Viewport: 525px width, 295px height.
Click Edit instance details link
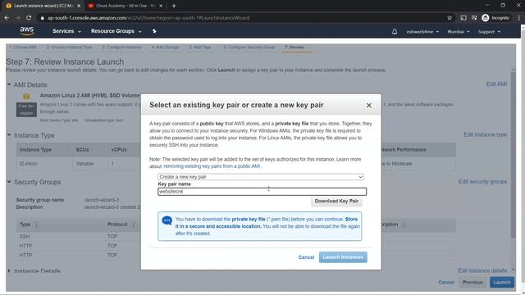[x=482, y=270]
